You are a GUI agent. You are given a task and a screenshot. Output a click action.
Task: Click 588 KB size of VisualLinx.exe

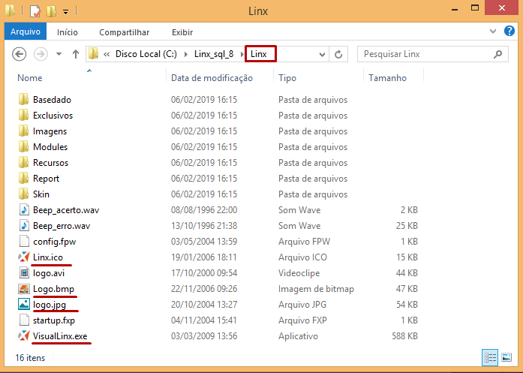(404, 336)
